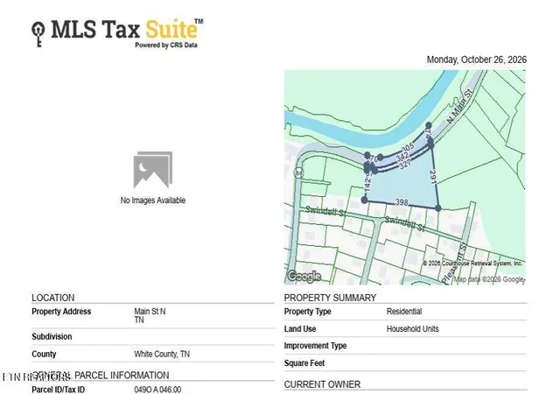This screenshot has height=394, width=560.
Task: Click the 291 boundary length label
Action: click(433, 177)
